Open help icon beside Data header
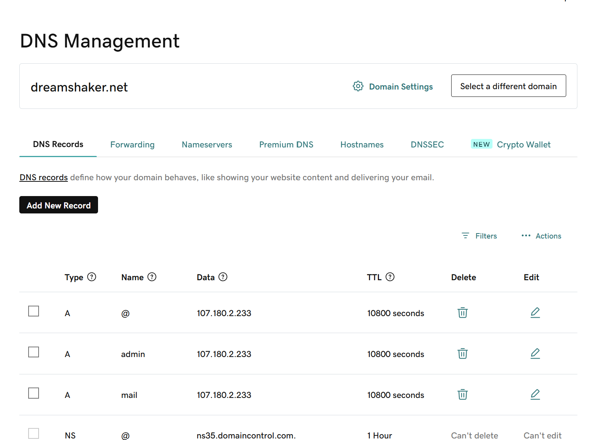 (x=223, y=277)
